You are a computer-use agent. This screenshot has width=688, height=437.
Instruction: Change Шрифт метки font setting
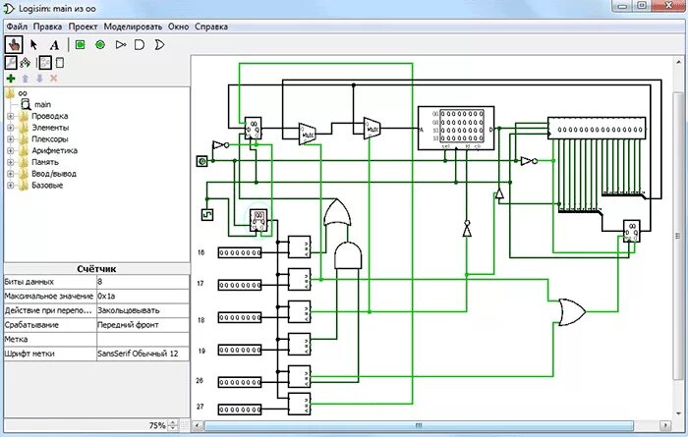(143, 354)
